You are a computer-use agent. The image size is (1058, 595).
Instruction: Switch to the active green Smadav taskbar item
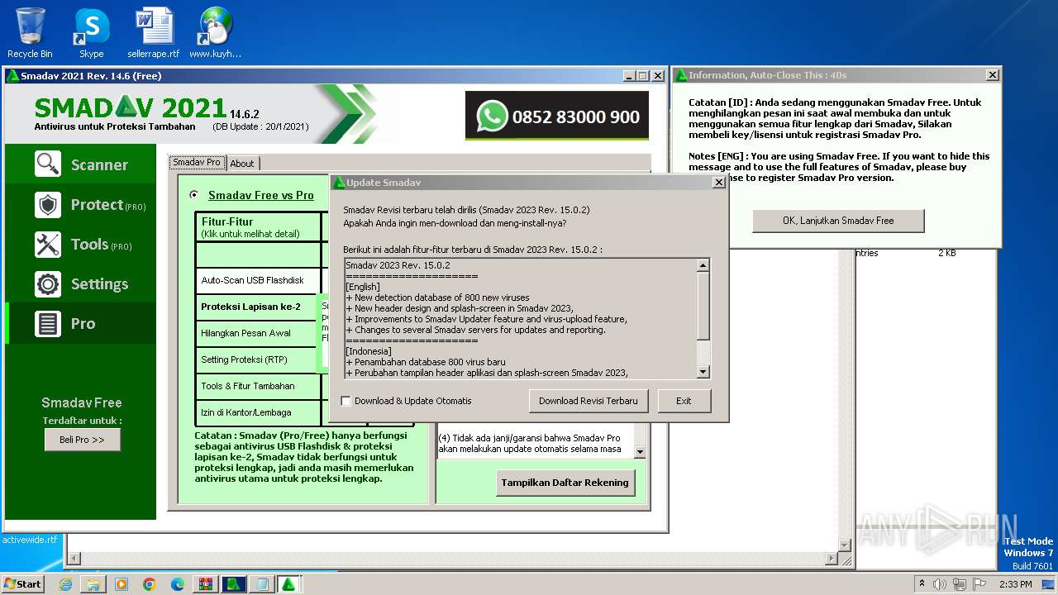tap(288, 584)
